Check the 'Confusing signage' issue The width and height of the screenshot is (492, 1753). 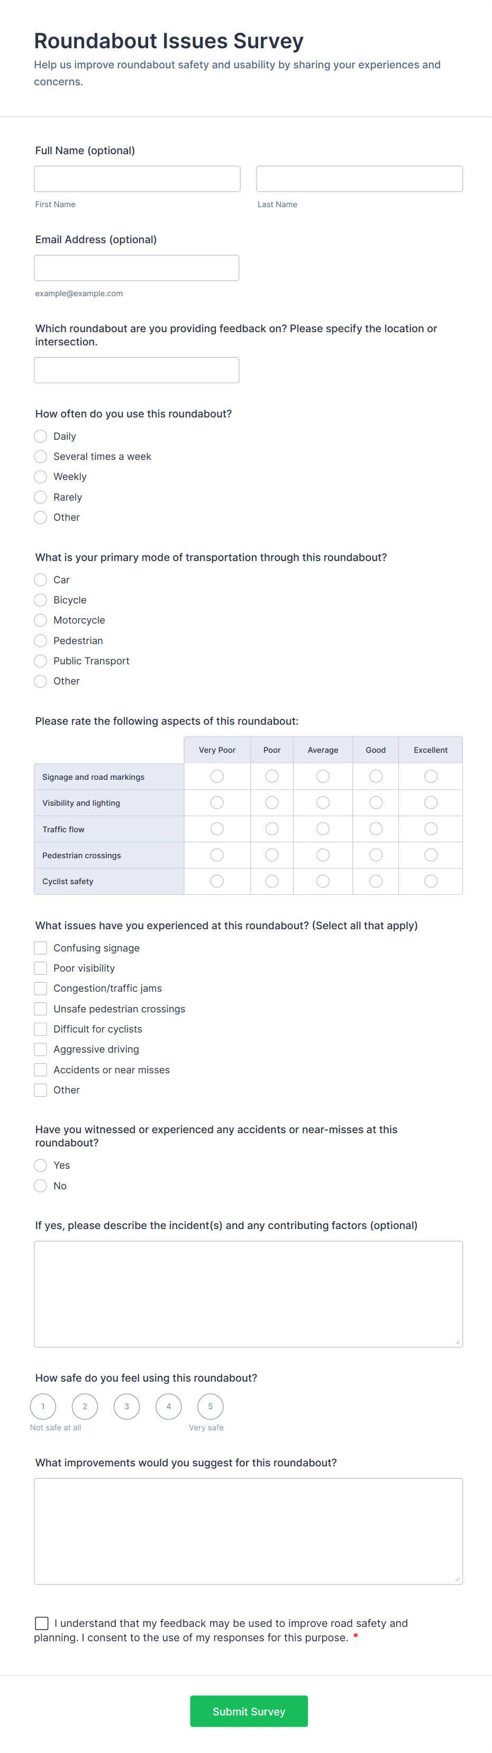tap(40, 947)
